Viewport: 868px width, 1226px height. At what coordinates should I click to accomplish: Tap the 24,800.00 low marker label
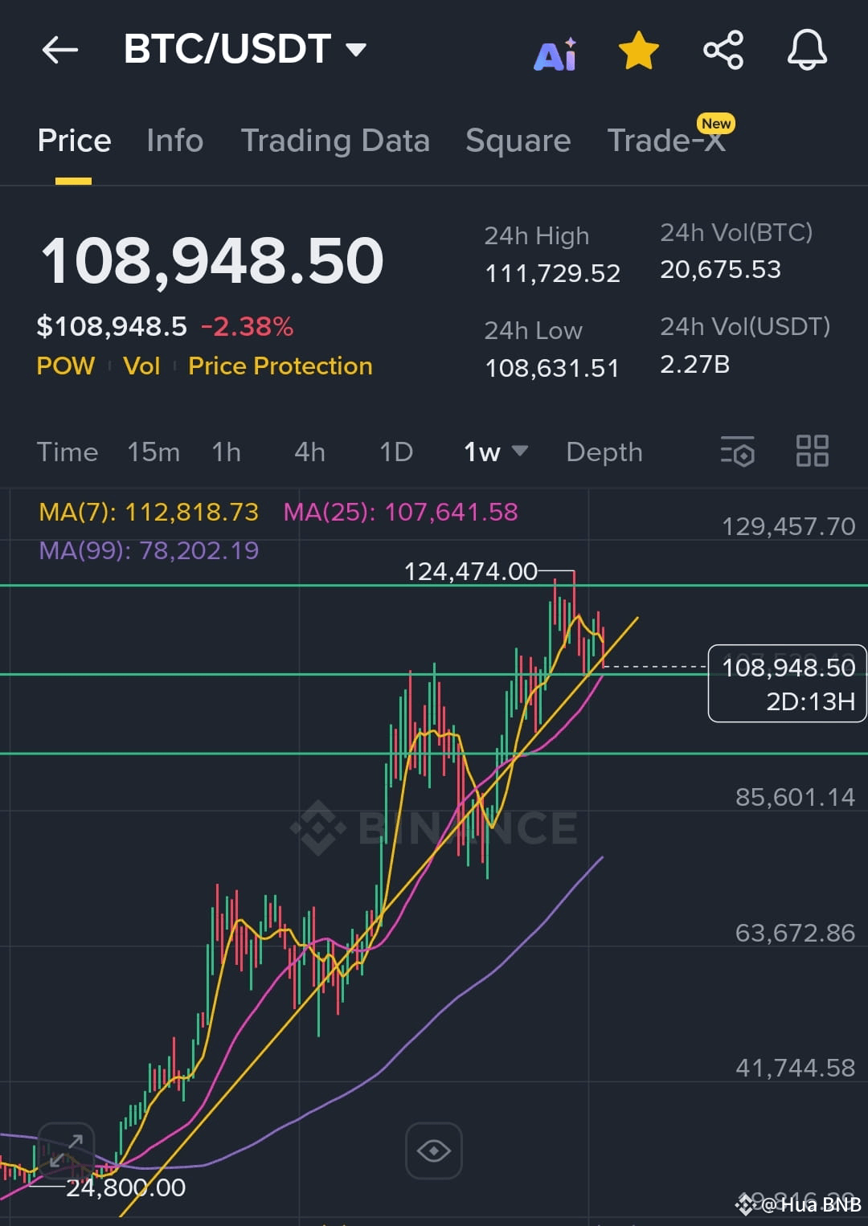point(125,1187)
